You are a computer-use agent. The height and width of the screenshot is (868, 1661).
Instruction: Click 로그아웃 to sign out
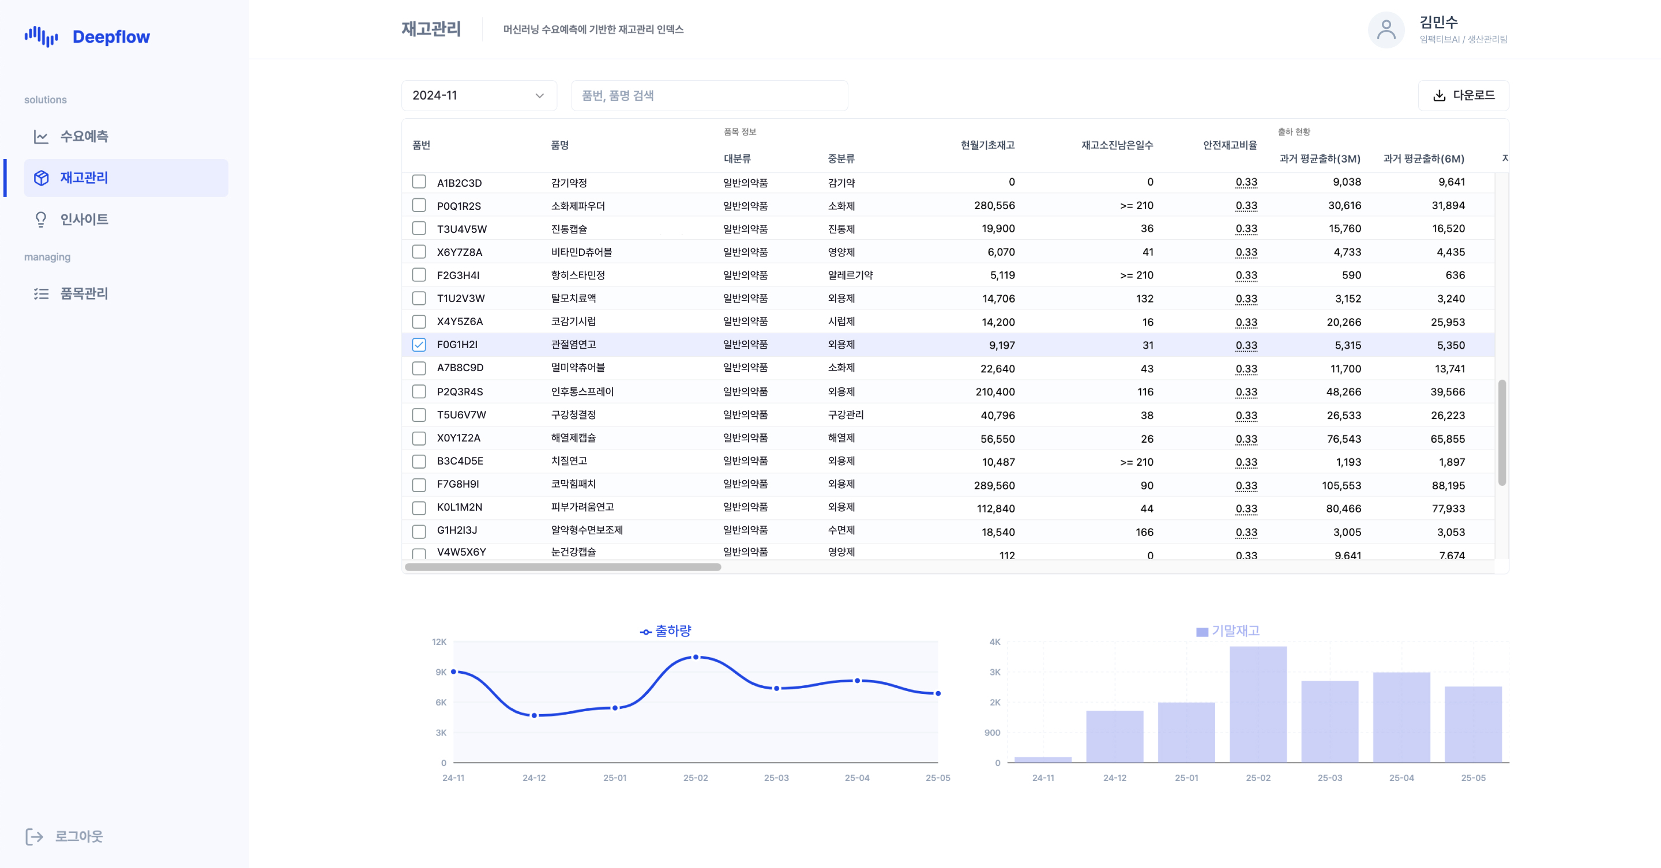point(78,836)
